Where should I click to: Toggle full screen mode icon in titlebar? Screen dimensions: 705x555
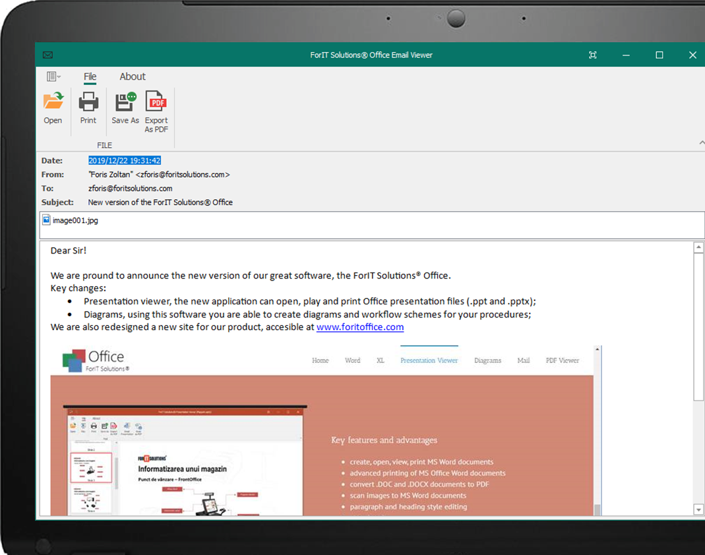point(593,55)
